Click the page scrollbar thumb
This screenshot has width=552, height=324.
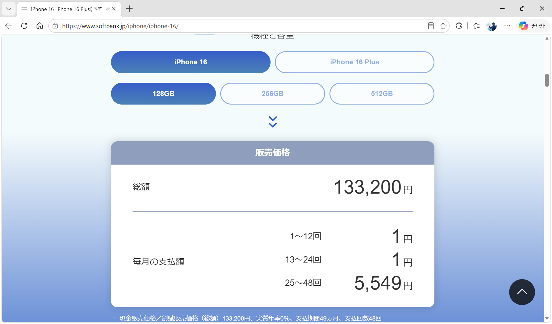point(547,80)
